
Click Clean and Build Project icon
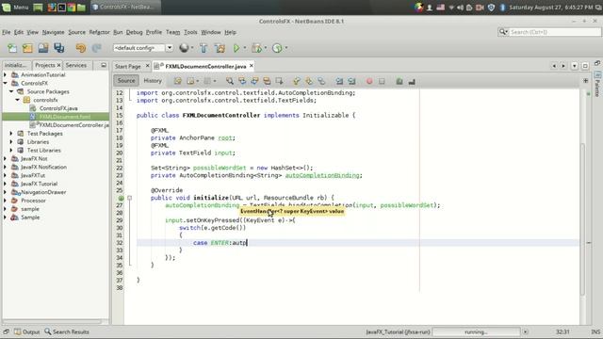coord(220,48)
